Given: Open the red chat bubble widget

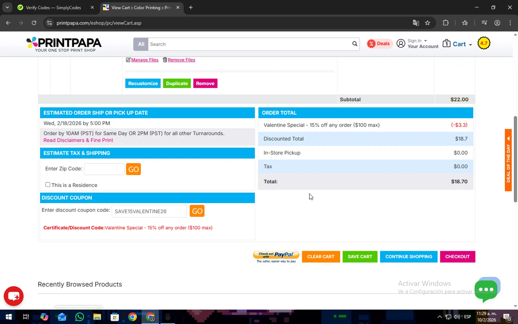Looking at the screenshot, I should pyautogui.click(x=14, y=296).
